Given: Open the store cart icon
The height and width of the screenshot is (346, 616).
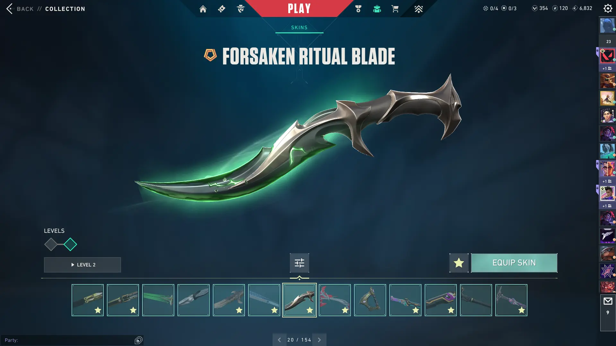Looking at the screenshot, I should point(395,9).
